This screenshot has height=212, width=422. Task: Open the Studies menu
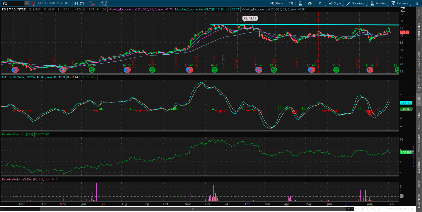point(378,3)
